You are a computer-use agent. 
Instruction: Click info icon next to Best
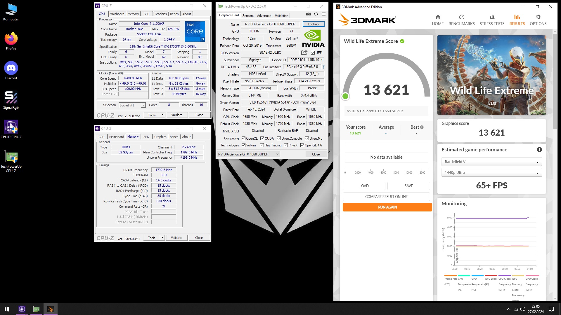pyautogui.click(x=422, y=127)
